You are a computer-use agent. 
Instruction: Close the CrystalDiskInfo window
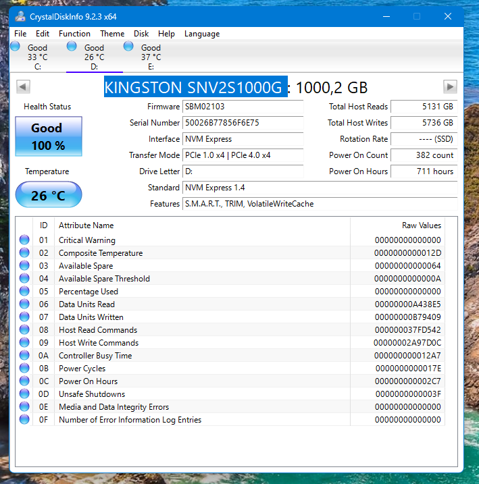tap(448, 16)
